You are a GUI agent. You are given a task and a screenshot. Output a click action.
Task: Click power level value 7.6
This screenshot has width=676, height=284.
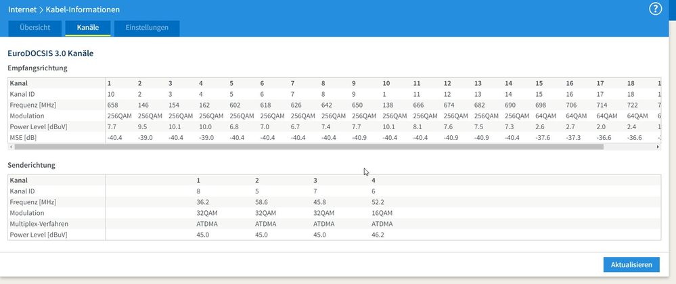448,126
